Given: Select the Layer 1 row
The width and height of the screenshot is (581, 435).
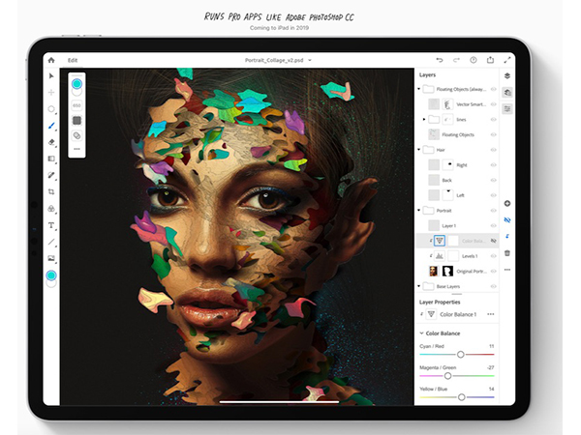Looking at the screenshot, I should (457, 225).
